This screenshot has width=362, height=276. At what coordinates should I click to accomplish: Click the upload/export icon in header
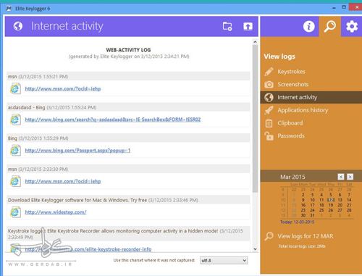248,26
